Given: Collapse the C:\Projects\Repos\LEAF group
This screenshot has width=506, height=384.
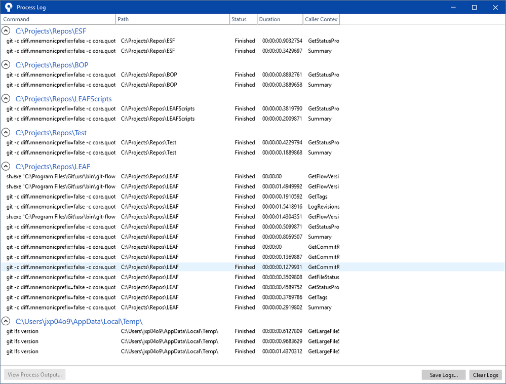Looking at the screenshot, I should 6,166.
